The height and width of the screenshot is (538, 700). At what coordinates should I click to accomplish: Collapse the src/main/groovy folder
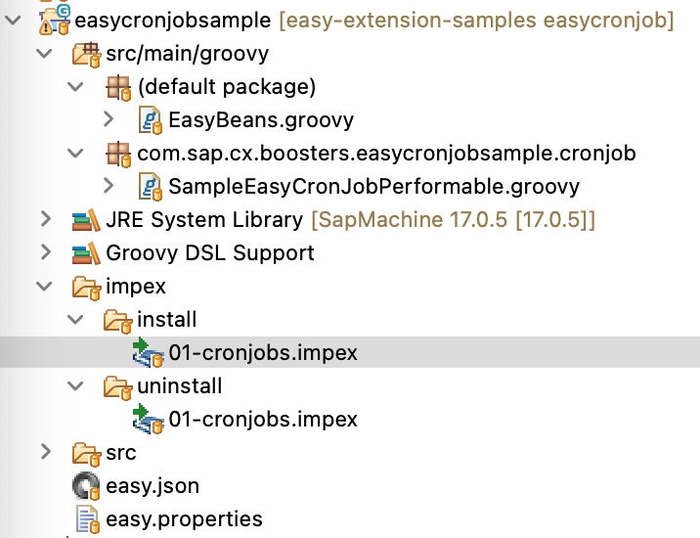[44, 53]
